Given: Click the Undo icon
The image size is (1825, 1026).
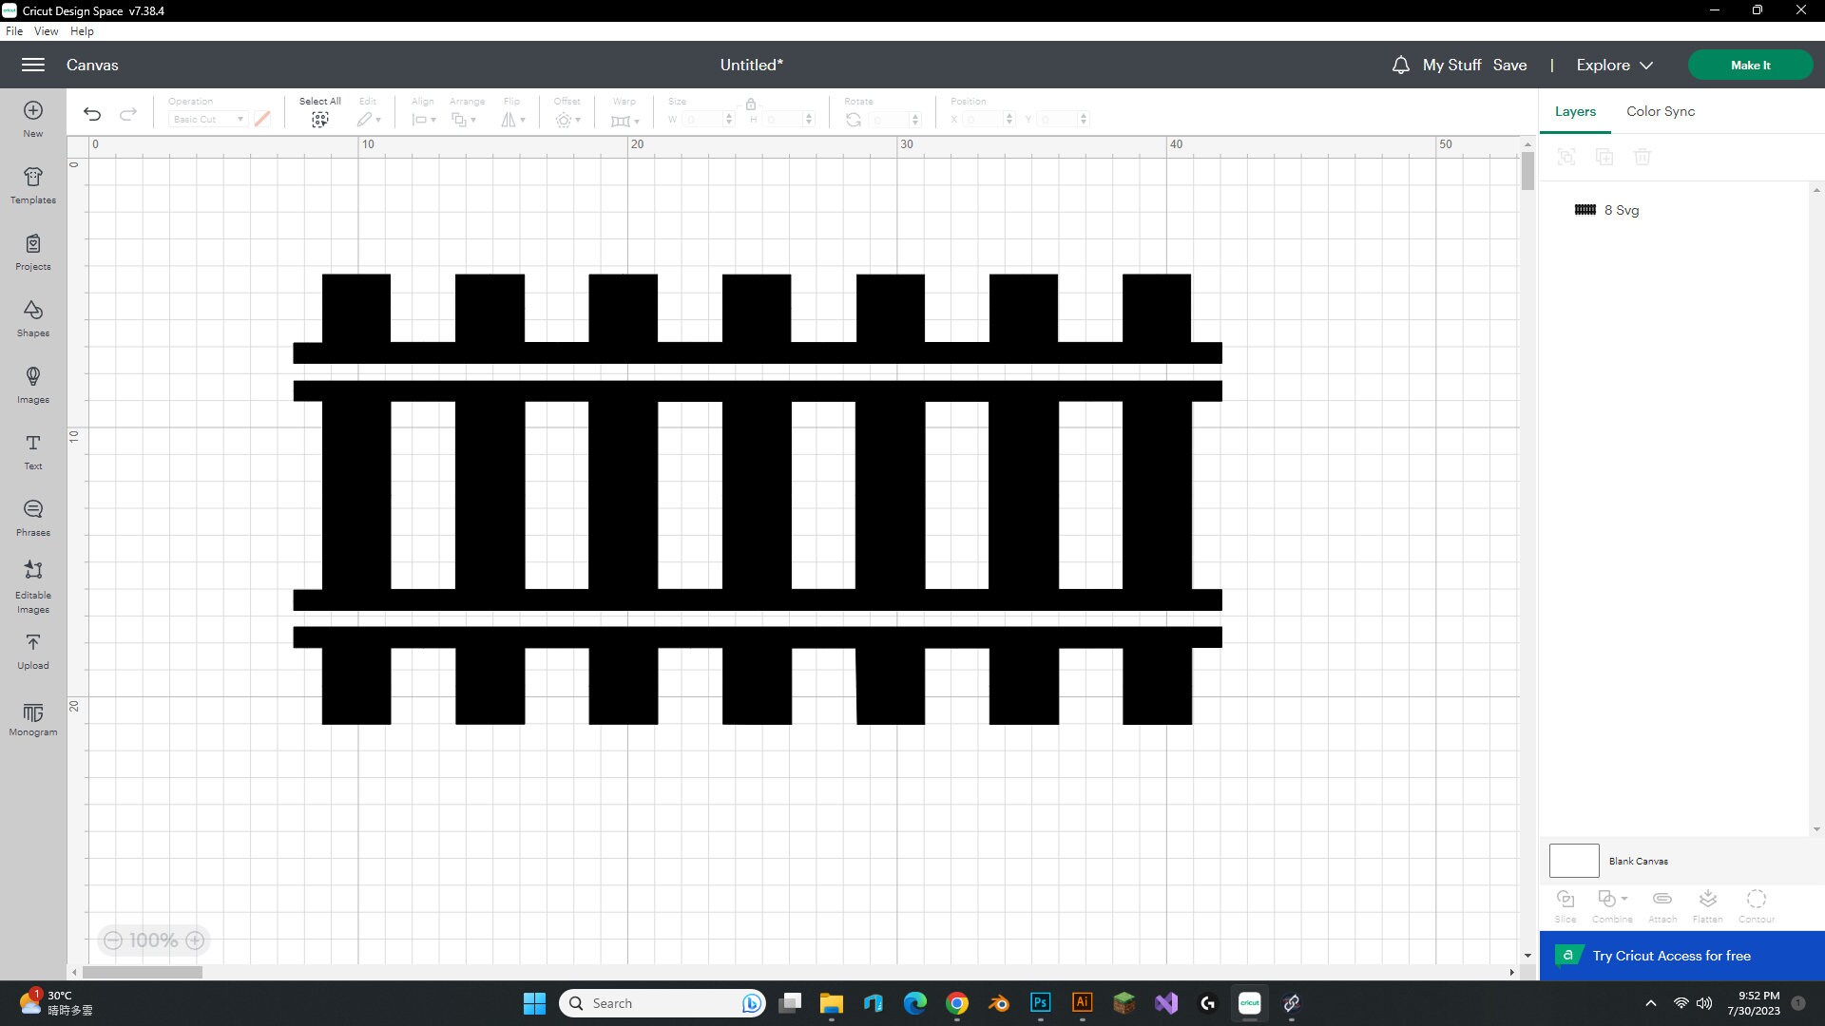Looking at the screenshot, I should click(91, 113).
